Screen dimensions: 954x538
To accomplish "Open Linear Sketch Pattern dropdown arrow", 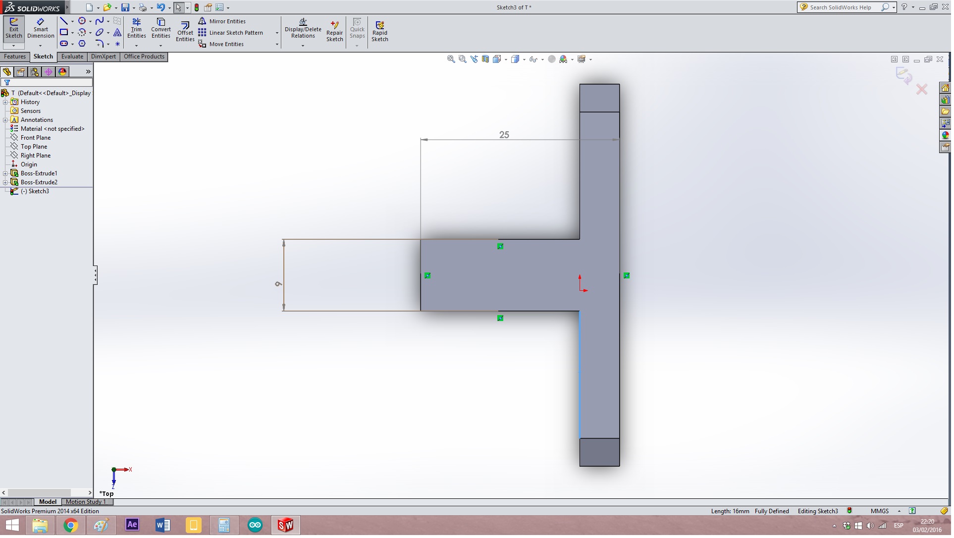I will (277, 33).
